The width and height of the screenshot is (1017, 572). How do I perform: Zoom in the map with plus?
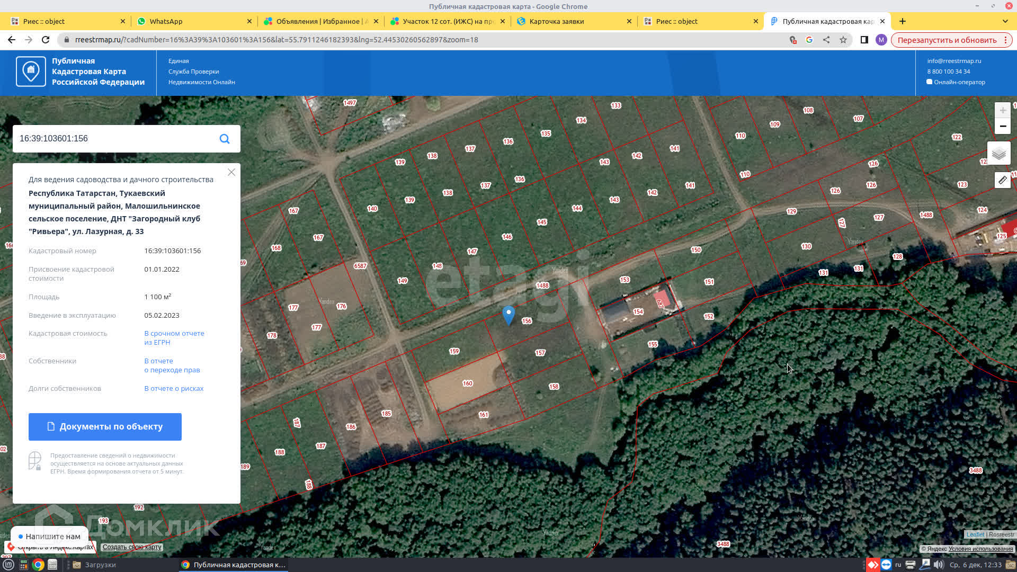point(1002,110)
